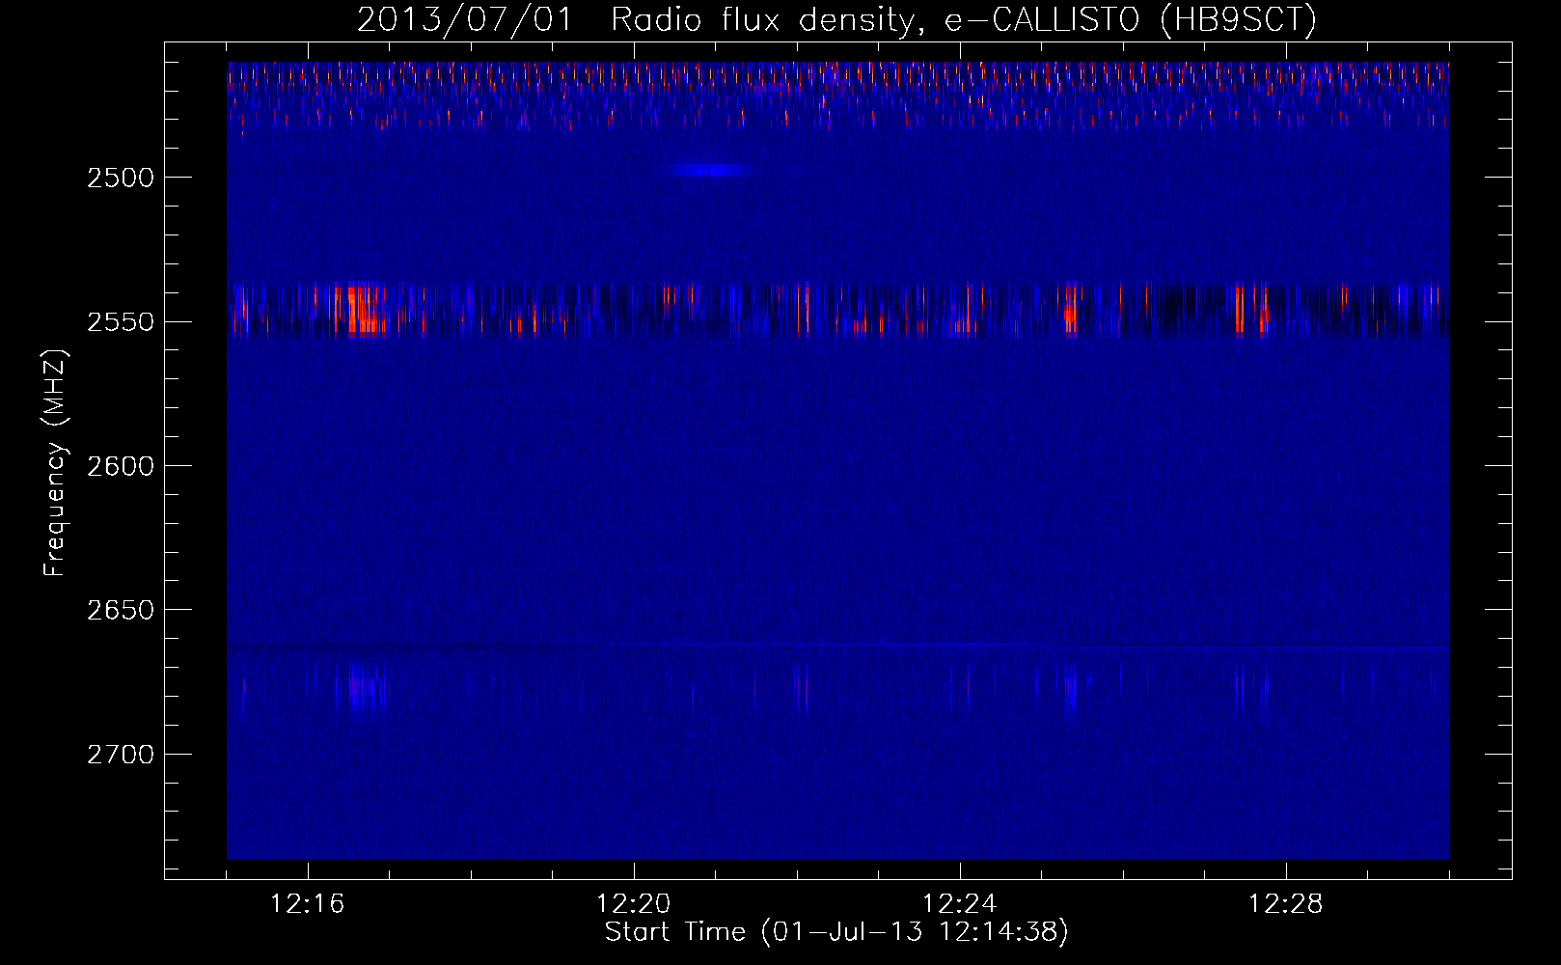Click the 2650 frequency tick label
1561x965 pixels.
point(121,610)
